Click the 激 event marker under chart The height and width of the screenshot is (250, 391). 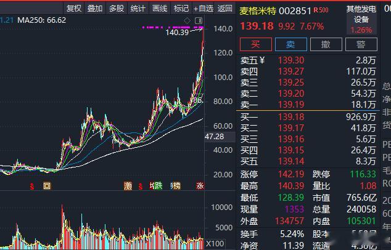tap(128, 186)
